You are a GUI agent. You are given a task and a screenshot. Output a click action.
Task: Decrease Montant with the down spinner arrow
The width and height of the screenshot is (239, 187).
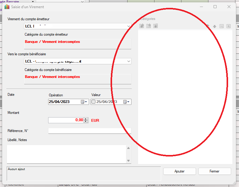[x=86, y=121]
